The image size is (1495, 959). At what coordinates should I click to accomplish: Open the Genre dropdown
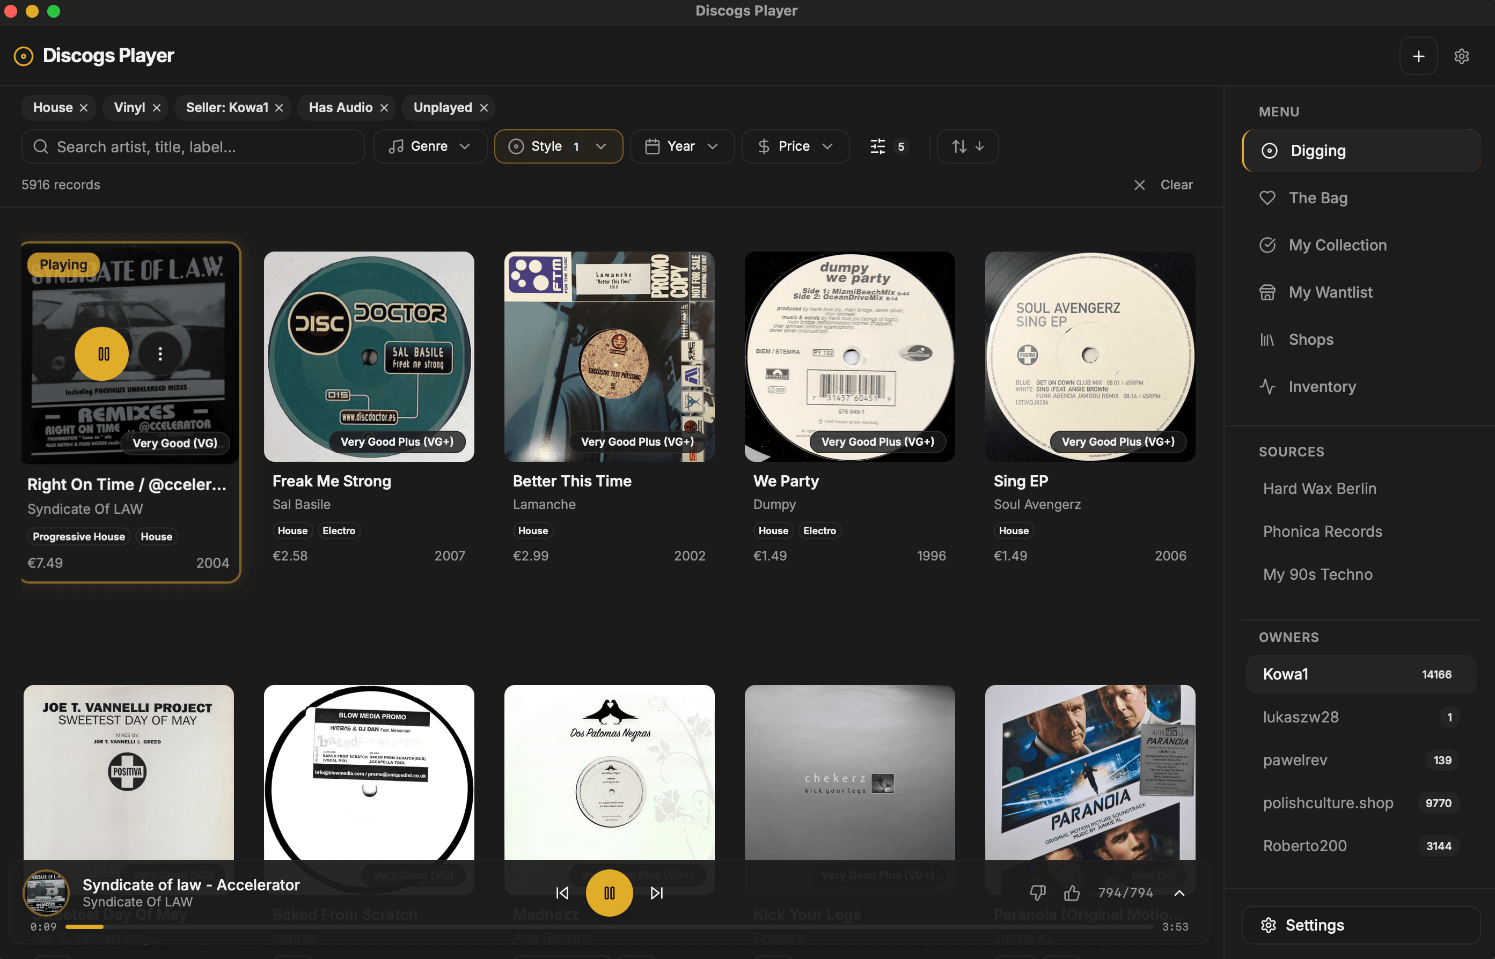click(x=429, y=146)
